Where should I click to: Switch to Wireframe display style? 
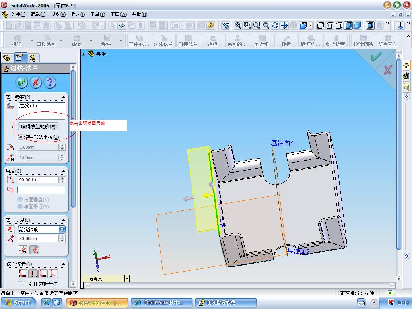point(320,25)
